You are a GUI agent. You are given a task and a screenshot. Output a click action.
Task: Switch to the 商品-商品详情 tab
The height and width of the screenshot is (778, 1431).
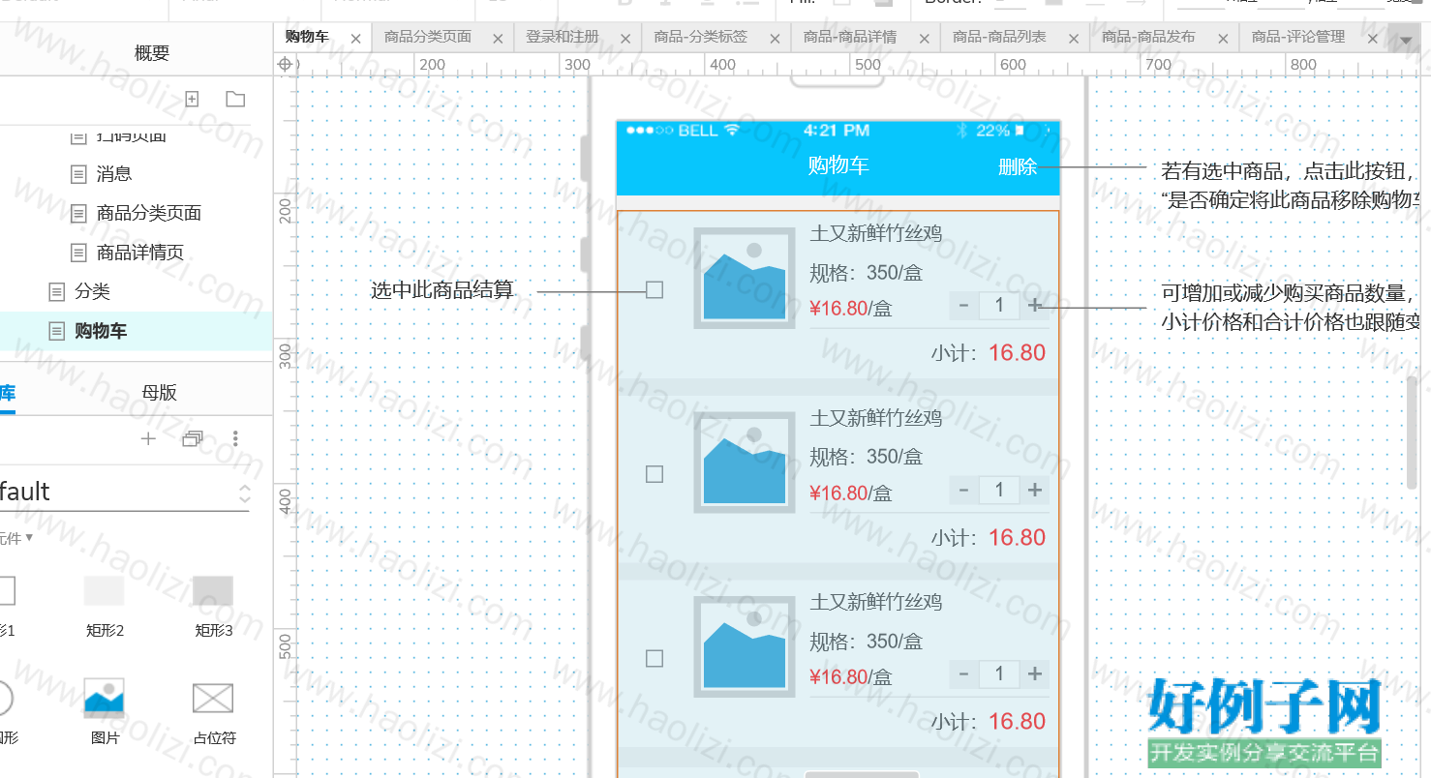tap(850, 38)
